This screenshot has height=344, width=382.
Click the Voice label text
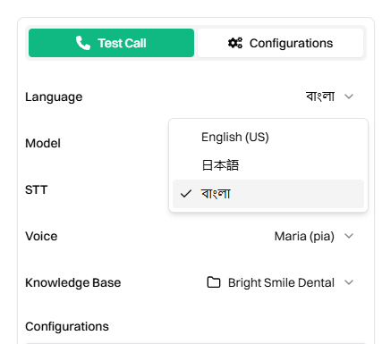tap(41, 236)
